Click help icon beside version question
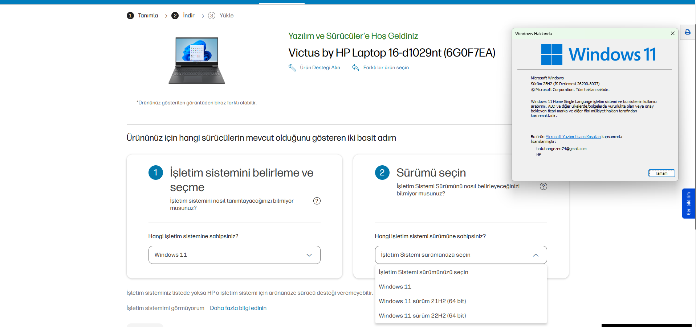 (x=544, y=186)
